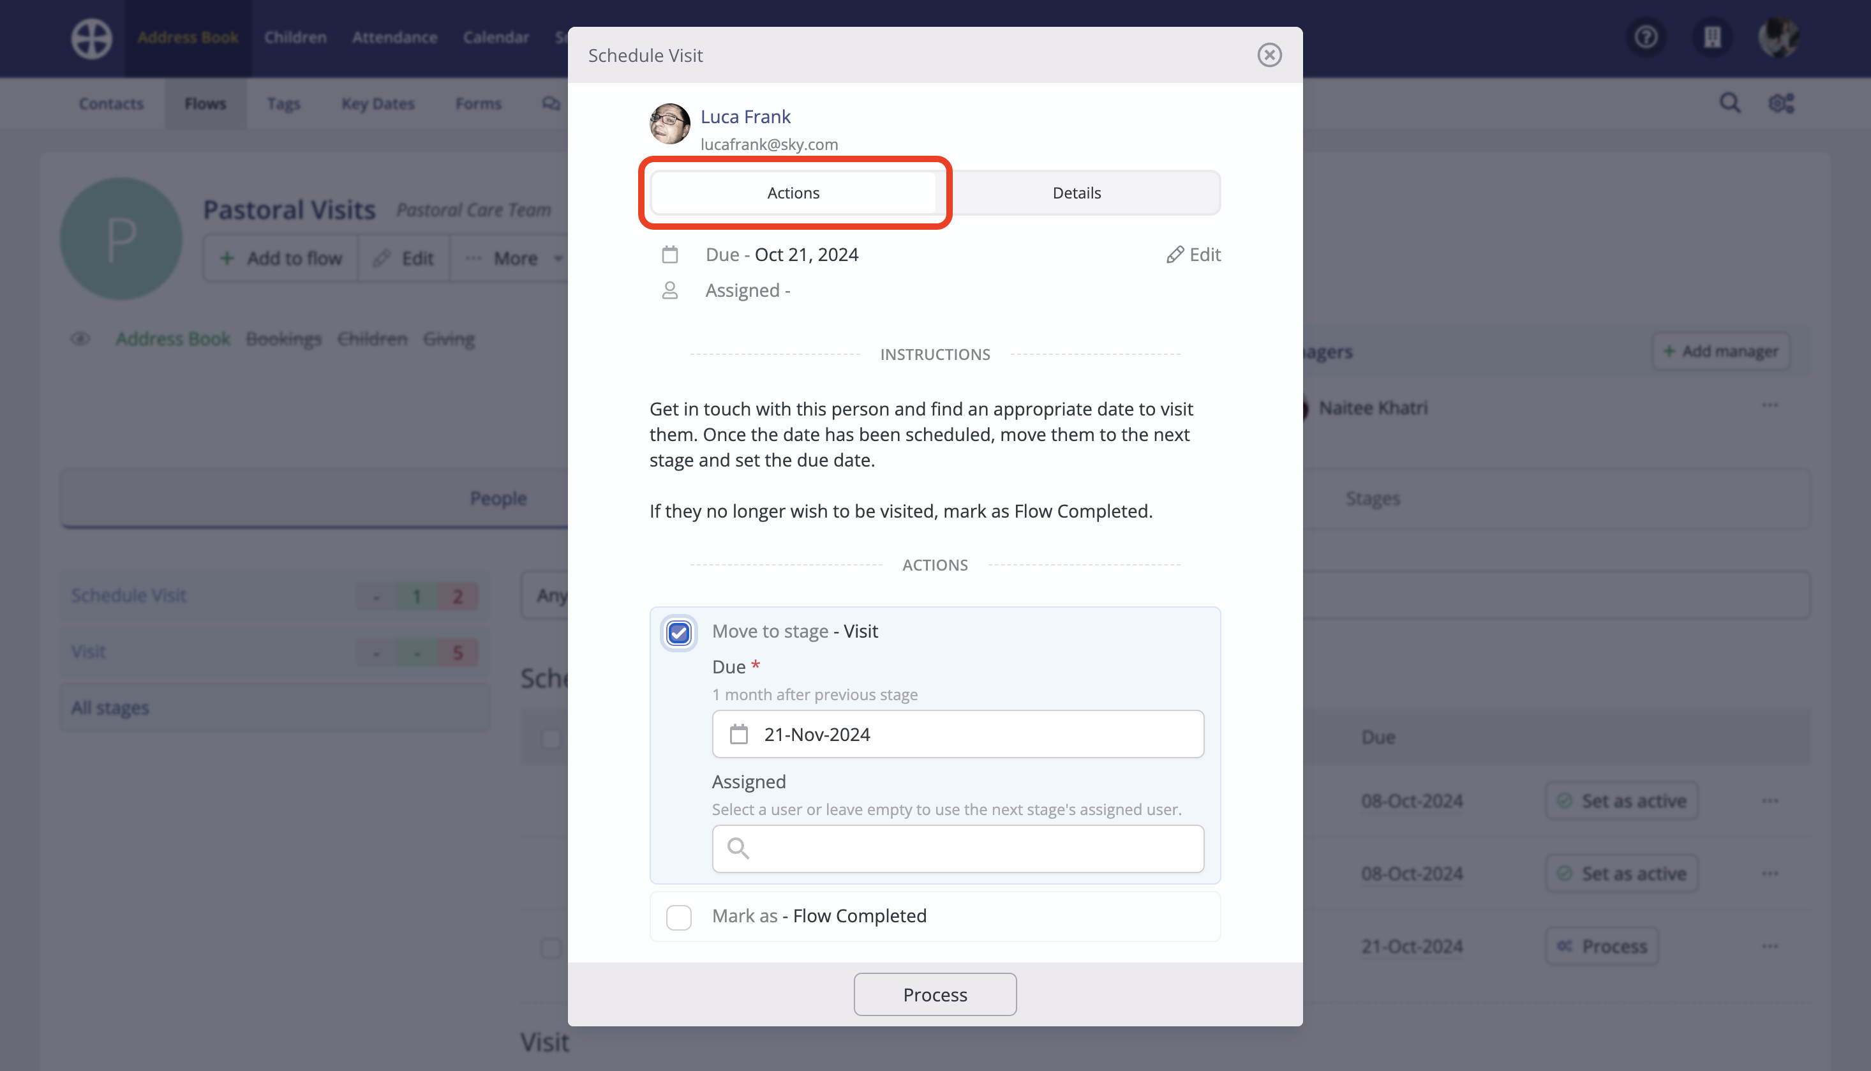Image resolution: width=1871 pixels, height=1071 pixels.
Task: Open the Children module
Action: point(295,38)
